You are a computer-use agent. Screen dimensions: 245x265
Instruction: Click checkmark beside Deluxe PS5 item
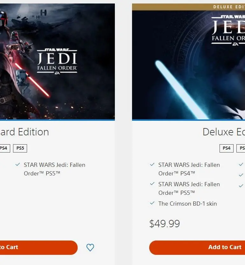(152, 184)
